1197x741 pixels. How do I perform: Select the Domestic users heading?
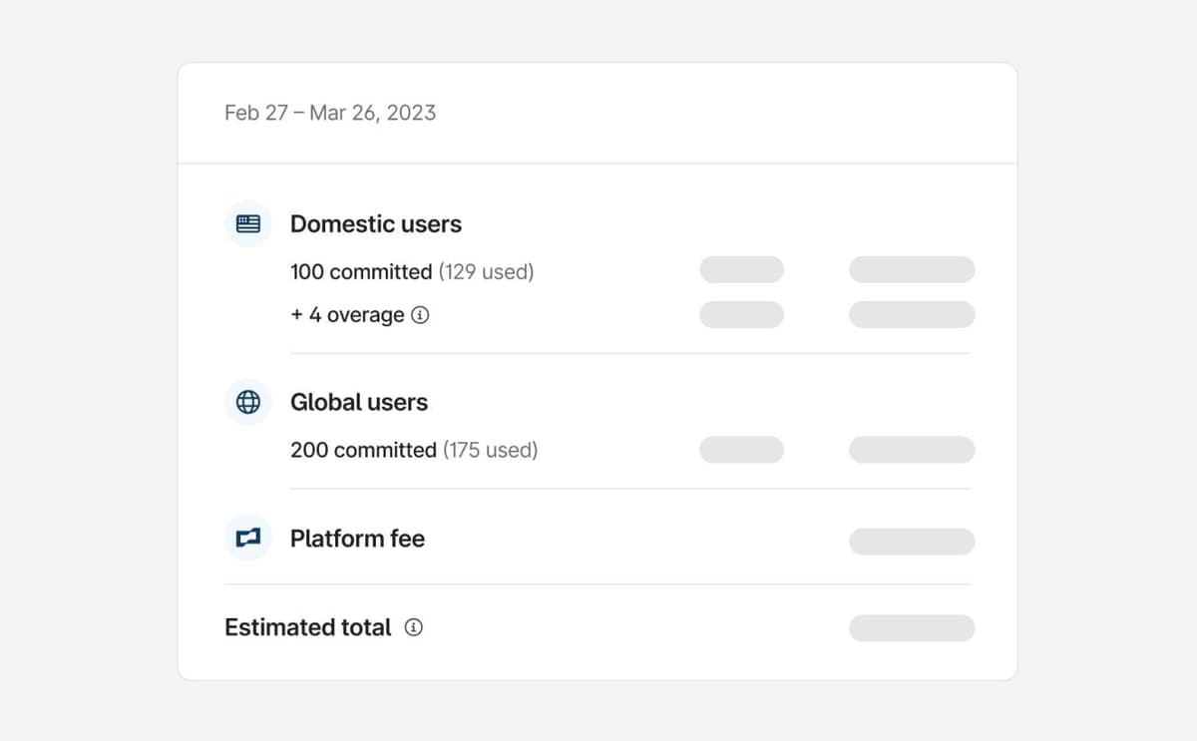(x=376, y=224)
